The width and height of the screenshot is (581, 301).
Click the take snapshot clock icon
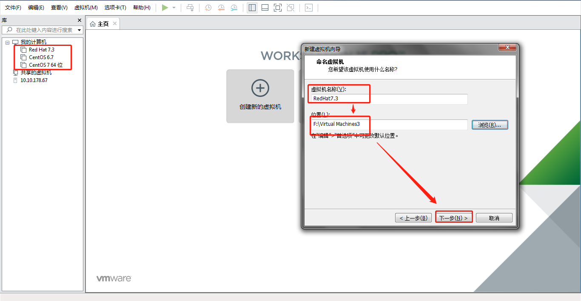[x=208, y=8]
